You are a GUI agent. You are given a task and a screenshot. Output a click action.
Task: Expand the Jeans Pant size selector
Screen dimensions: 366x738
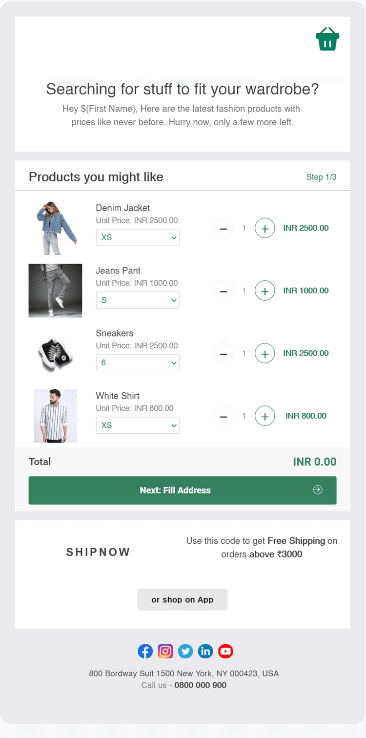138,300
